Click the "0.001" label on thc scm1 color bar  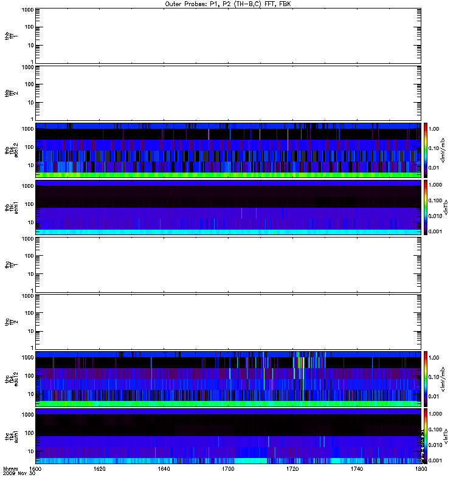click(435, 460)
